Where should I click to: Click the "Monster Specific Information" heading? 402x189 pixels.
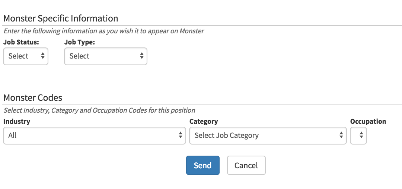[x=61, y=18]
